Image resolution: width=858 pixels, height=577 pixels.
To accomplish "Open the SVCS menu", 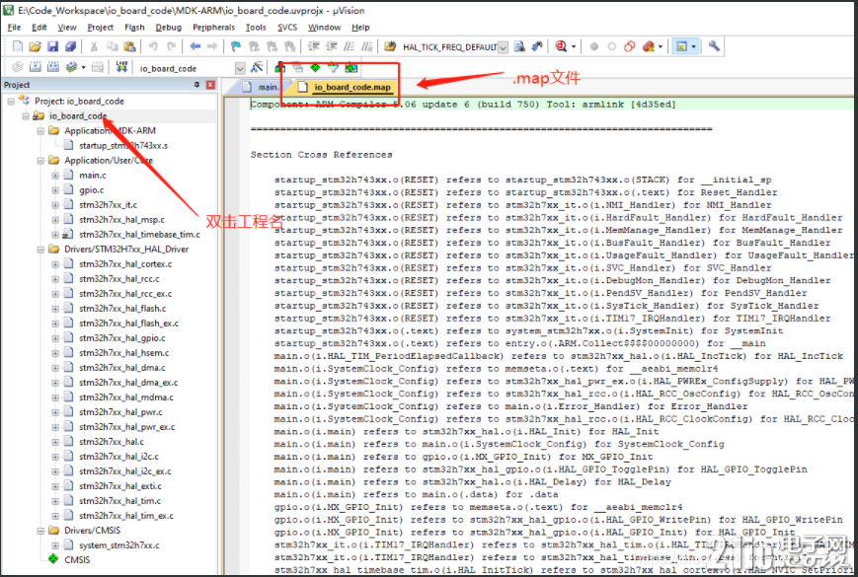I will pyautogui.click(x=287, y=28).
